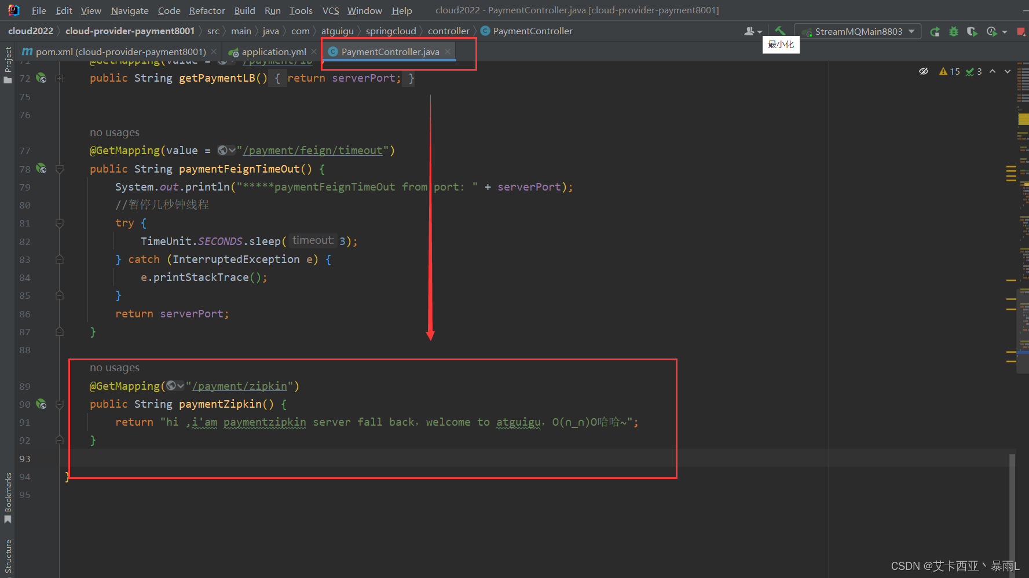Open the Project tool window

coord(8,64)
